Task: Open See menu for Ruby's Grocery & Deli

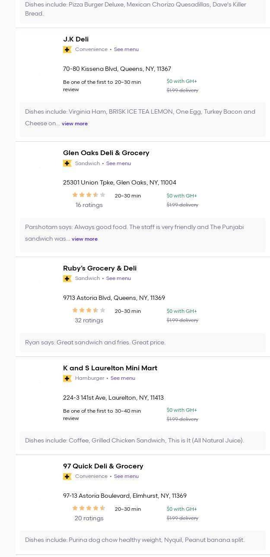Action: (x=118, y=278)
